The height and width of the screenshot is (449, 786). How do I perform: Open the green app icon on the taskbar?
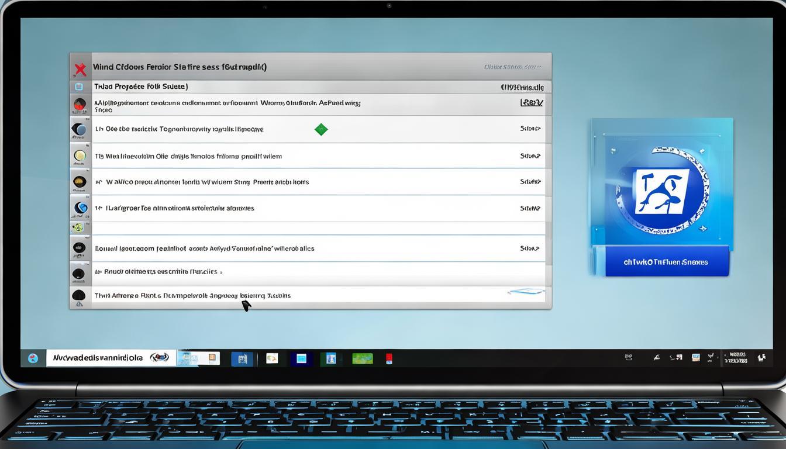pos(362,358)
